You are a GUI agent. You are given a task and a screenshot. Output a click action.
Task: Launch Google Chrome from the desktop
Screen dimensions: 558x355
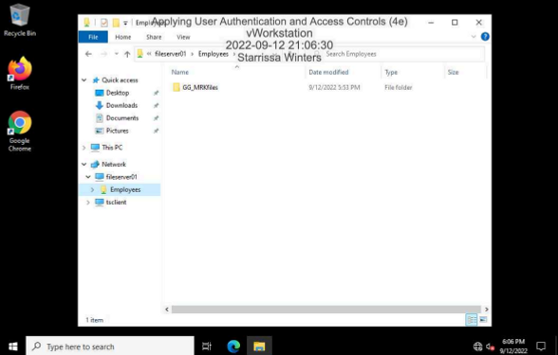coord(20,132)
